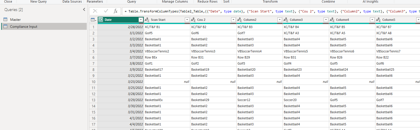Open the Manage Columns ribbon group
This screenshot has height=130, width=420.
175,2
